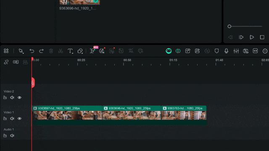Click the scissors split icon
The width and height of the screenshot is (269, 151).
tap(61, 51)
